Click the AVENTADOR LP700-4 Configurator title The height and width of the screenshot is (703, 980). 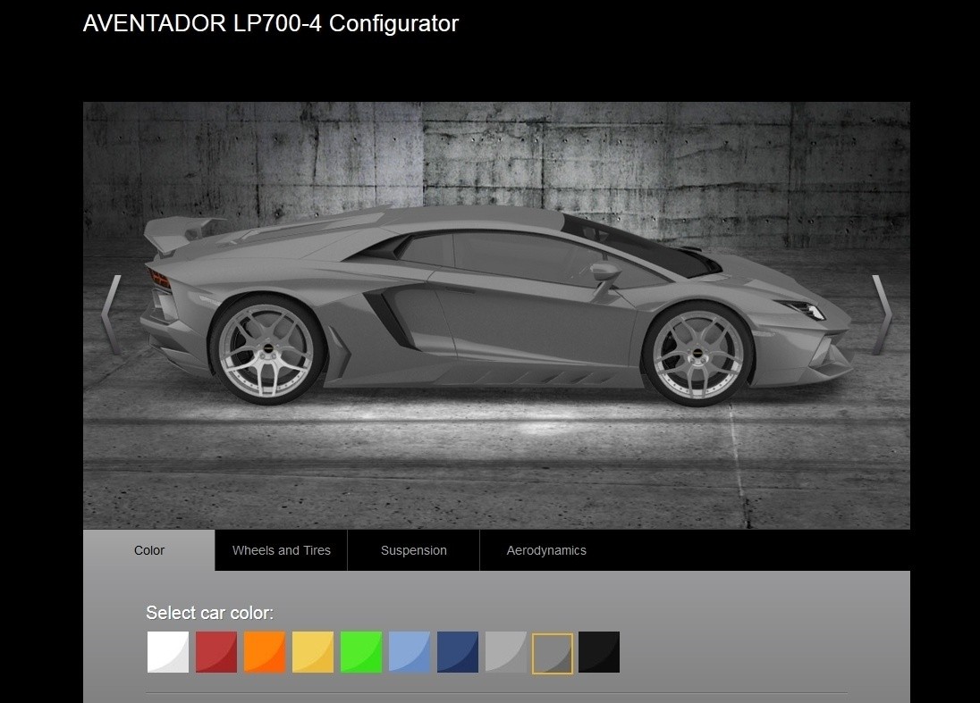point(271,23)
